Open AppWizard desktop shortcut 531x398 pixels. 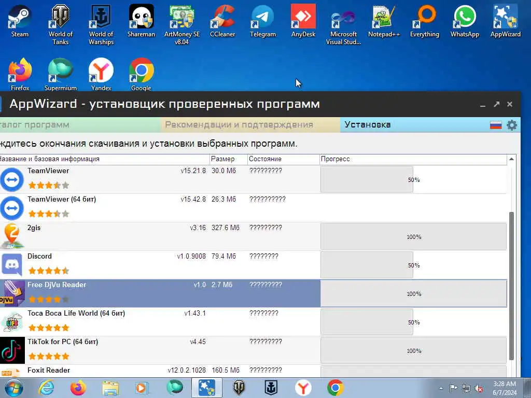505,21
